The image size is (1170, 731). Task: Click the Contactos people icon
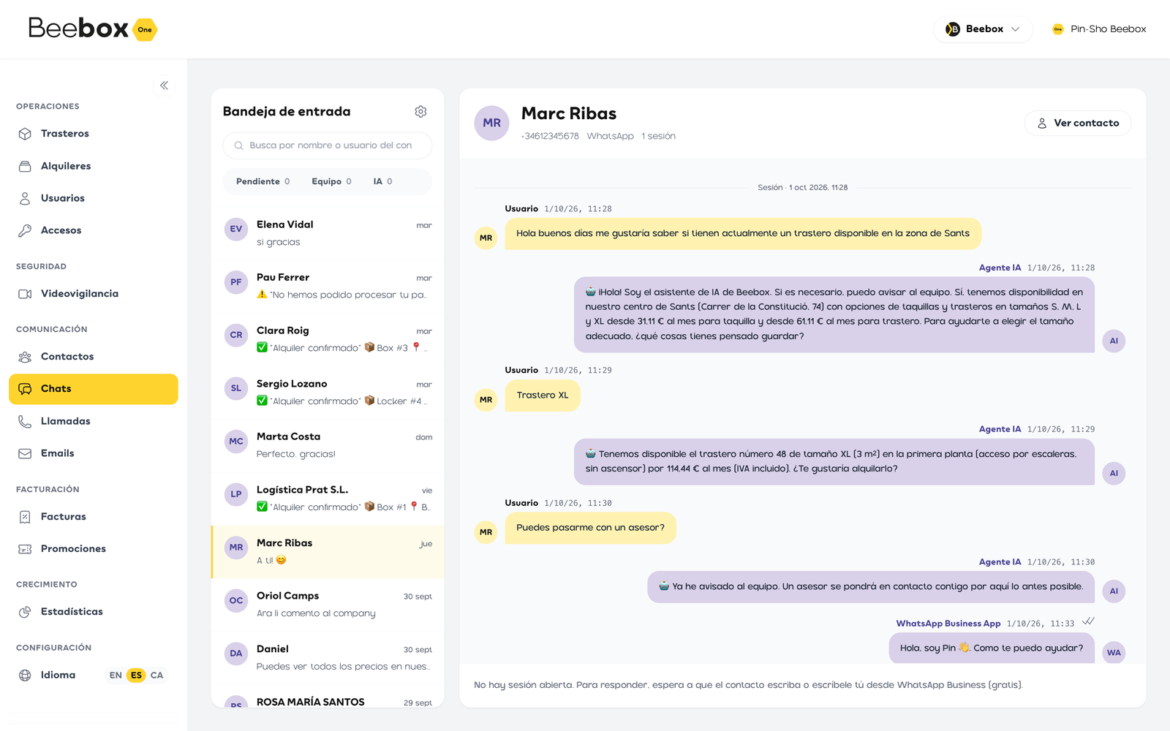click(25, 357)
